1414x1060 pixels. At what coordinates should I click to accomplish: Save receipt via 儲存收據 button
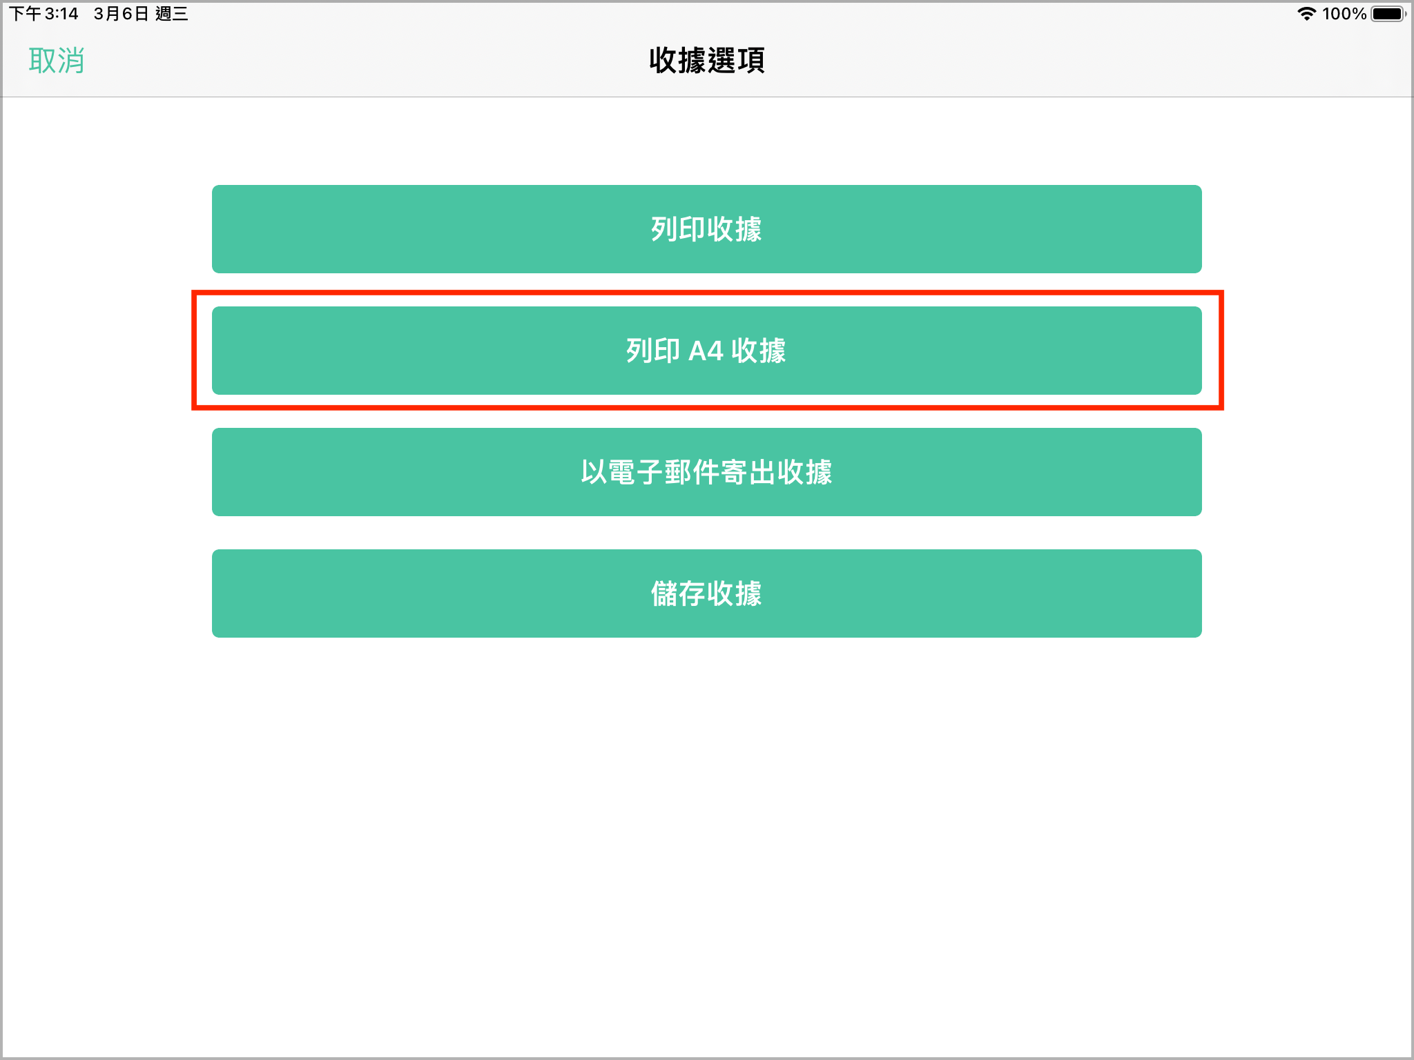pos(706,593)
